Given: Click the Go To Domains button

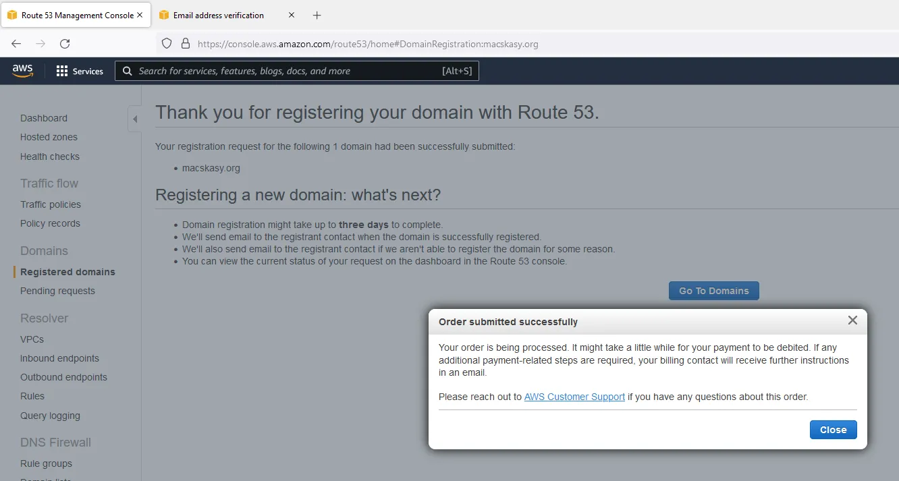Looking at the screenshot, I should coord(714,291).
